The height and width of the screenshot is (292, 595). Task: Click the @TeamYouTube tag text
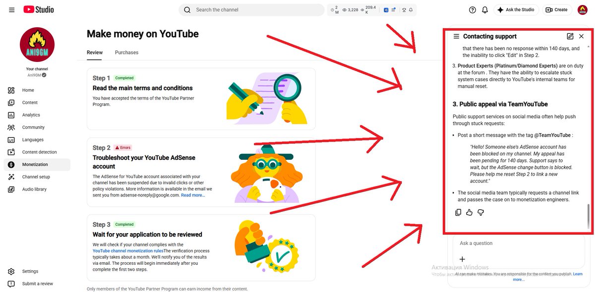point(553,135)
